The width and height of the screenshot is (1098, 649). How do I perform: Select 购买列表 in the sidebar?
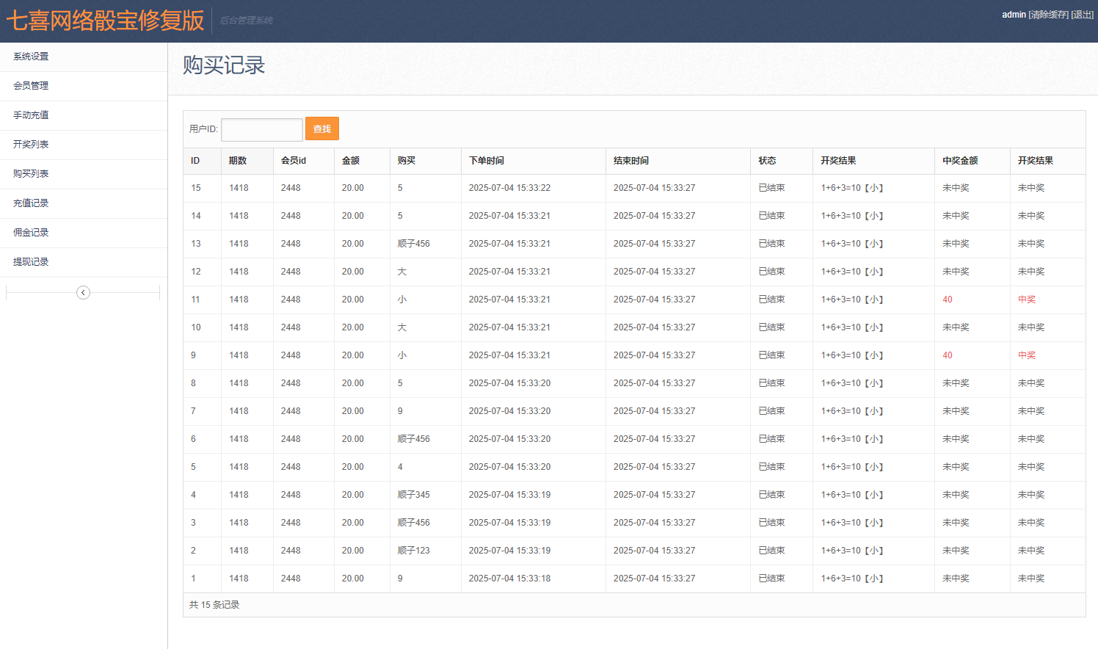click(x=31, y=174)
